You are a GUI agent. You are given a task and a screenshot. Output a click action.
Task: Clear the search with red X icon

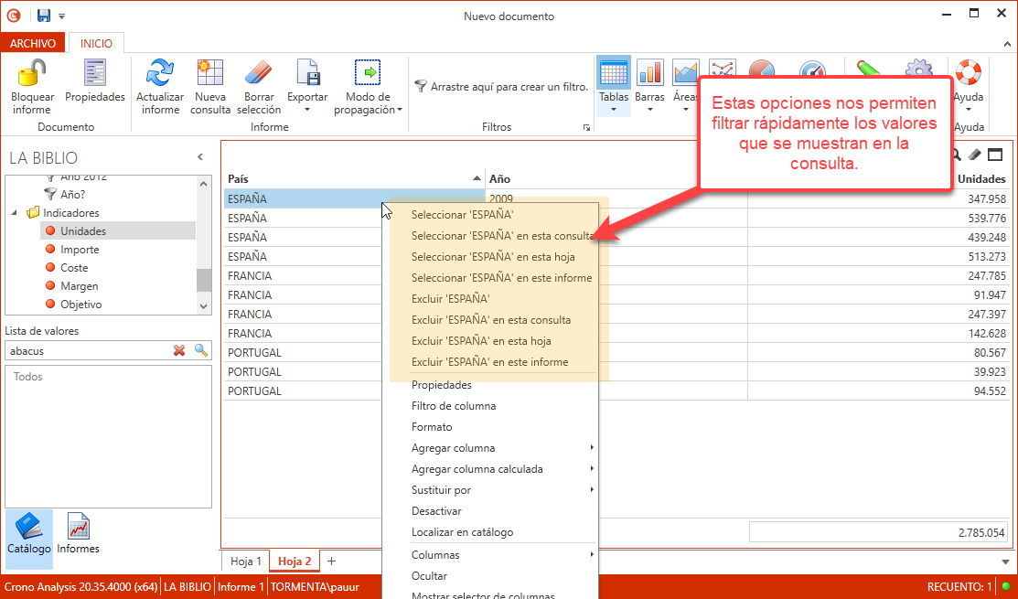[180, 350]
